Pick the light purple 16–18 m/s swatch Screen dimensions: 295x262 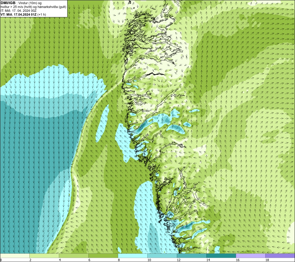point(250,256)
